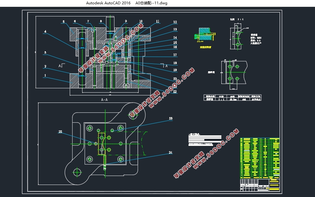
Task: Select the green parts list table
Action: pyautogui.click(x=260, y=158)
